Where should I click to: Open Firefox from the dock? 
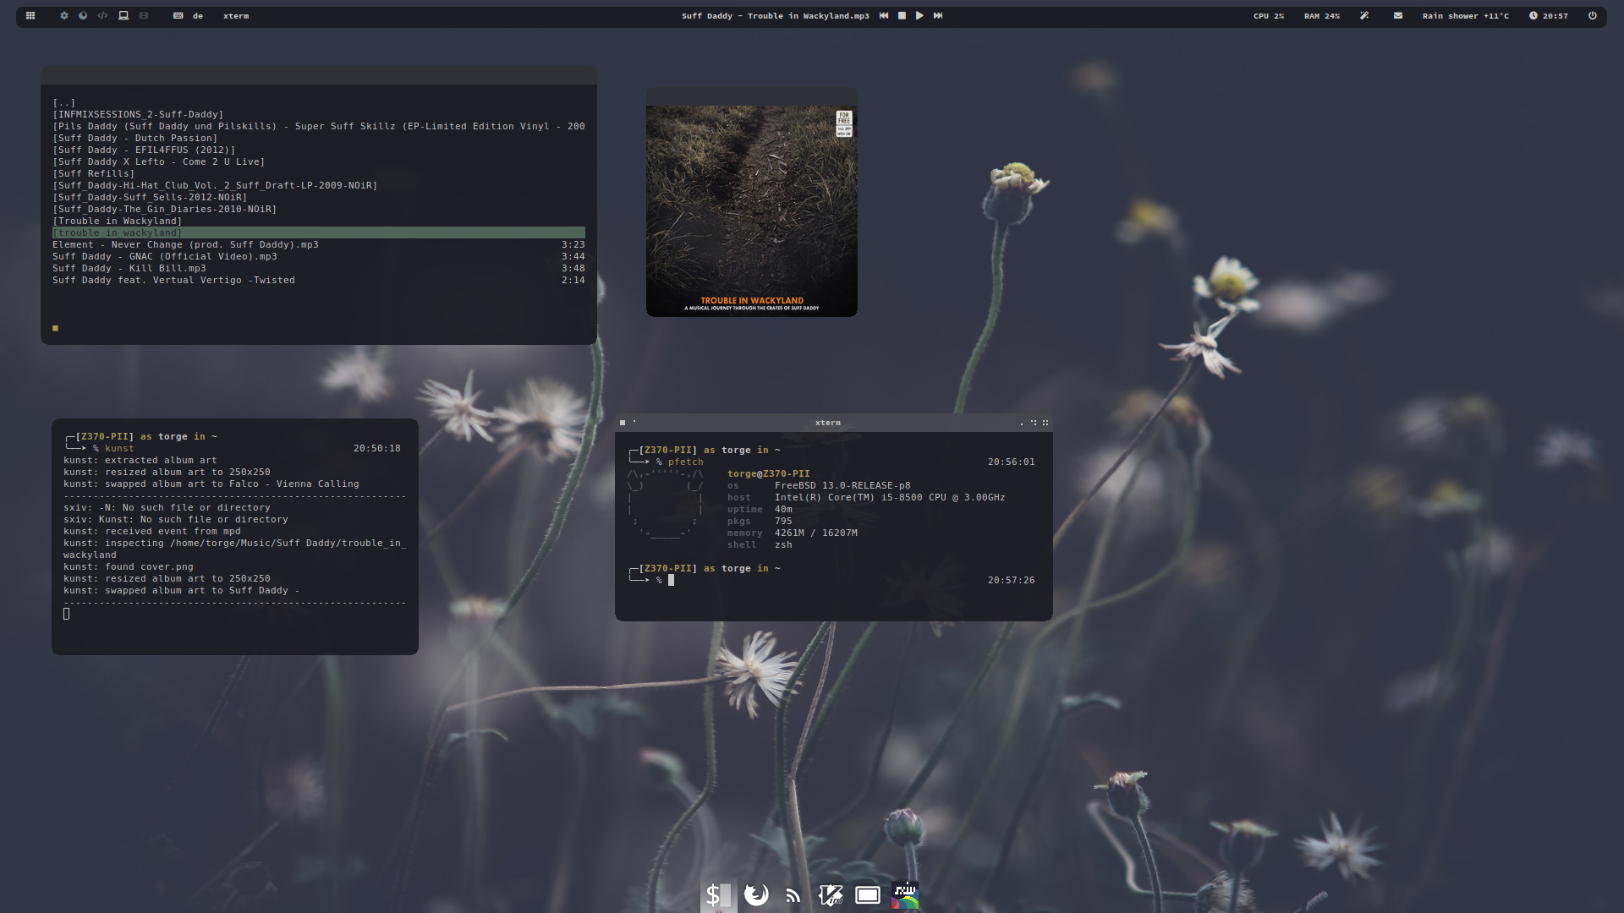click(x=756, y=894)
